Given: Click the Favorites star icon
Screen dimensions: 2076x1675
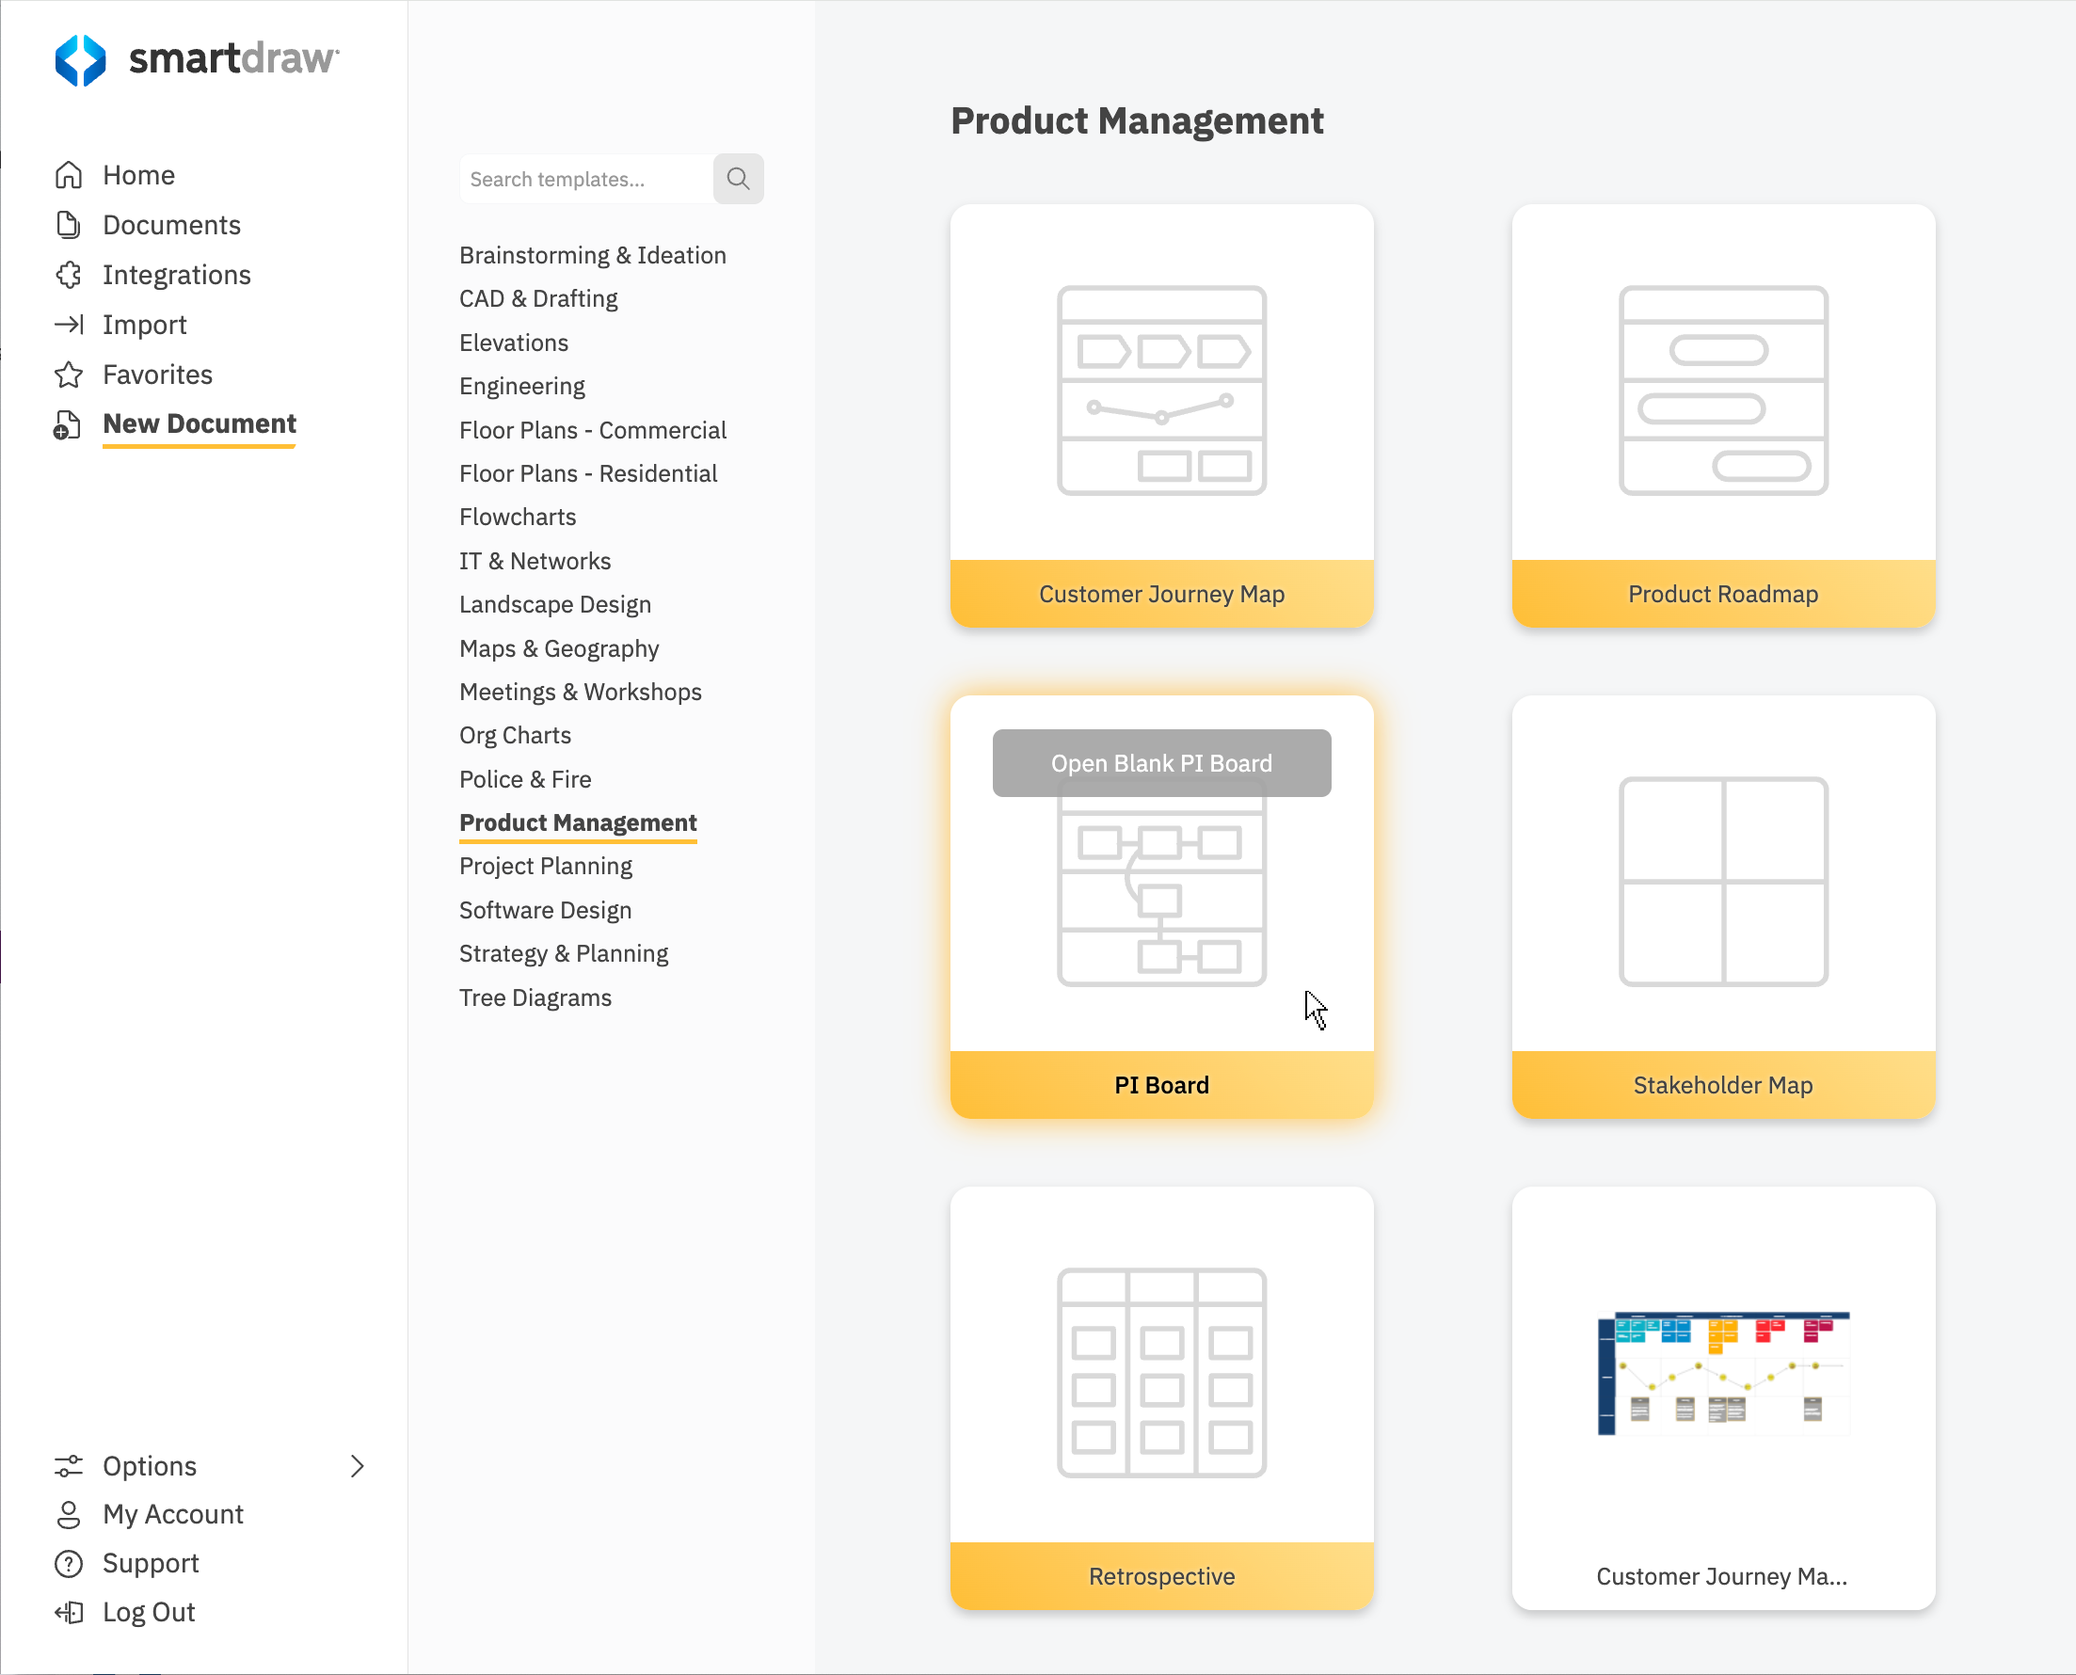Looking at the screenshot, I should [x=69, y=375].
